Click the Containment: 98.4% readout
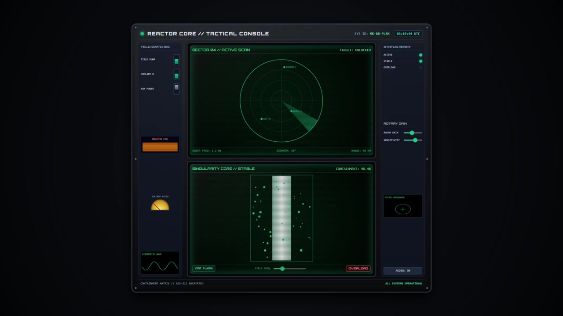Viewport: 563px width, 316px height. pos(353,169)
